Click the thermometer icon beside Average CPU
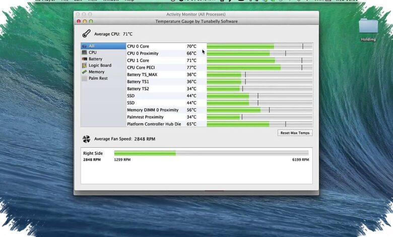Image resolution: width=393 pixels, height=237 pixels. pos(87,34)
